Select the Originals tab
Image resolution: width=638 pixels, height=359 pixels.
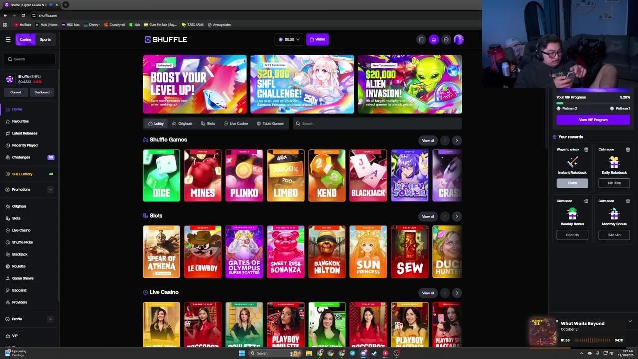182,124
